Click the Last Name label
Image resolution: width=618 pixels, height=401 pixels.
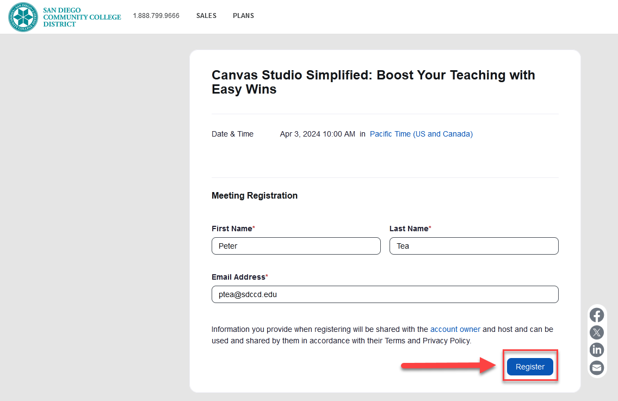coord(409,229)
